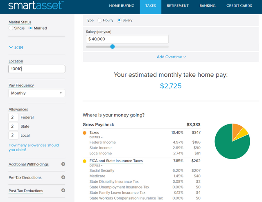Open the RETIREMENT nav tab

point(178,6)
